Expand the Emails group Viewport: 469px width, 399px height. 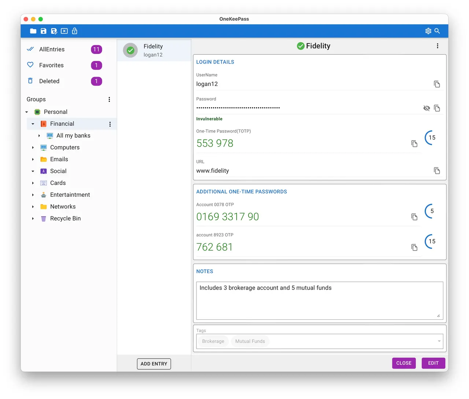point(33,159)
